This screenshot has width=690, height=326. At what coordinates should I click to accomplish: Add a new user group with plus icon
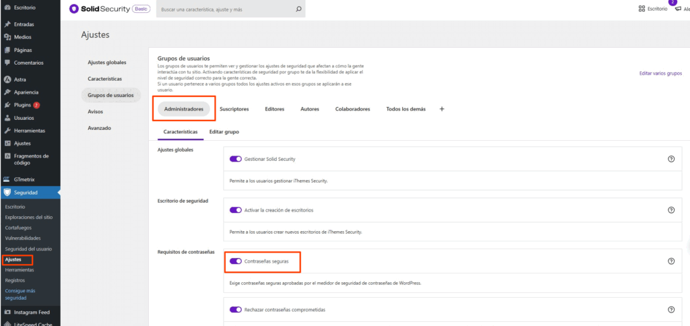[x=442, y=109]
